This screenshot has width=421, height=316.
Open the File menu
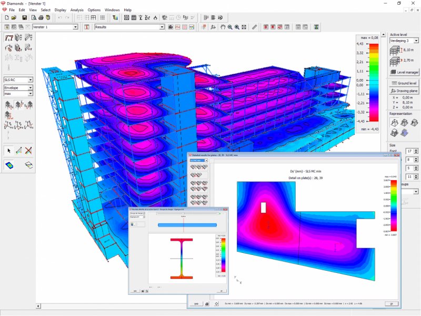[12, 10]
